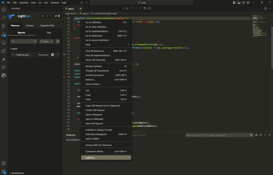Click Step Into in the debug toolbar
The width and height of the screenshot is (273, 175).
click(135, 8)
